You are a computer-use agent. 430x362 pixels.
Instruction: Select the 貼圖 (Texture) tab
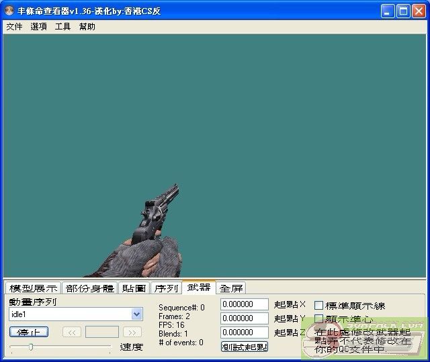(134, 288)
